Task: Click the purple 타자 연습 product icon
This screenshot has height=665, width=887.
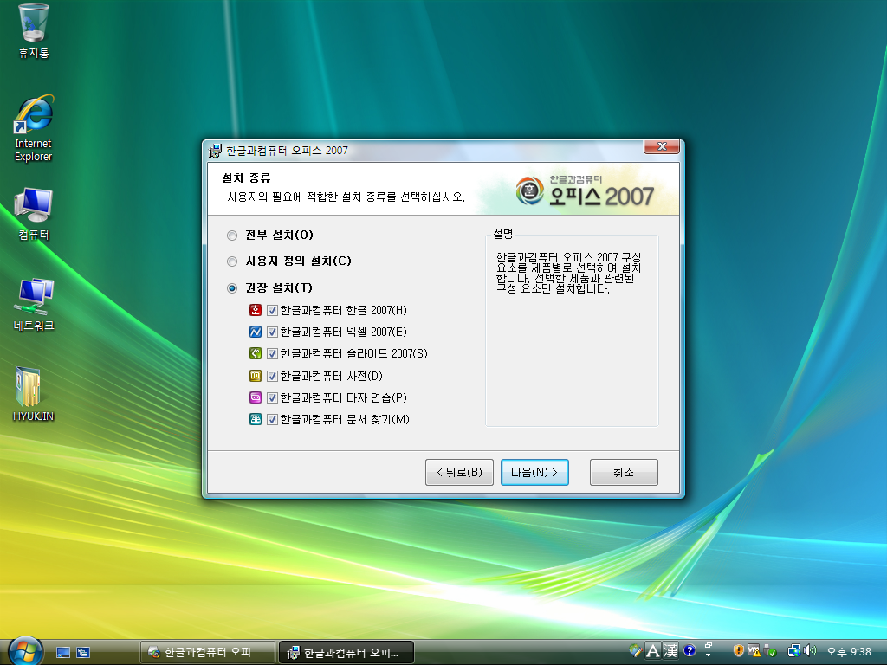Action: [x=256, y=397]
